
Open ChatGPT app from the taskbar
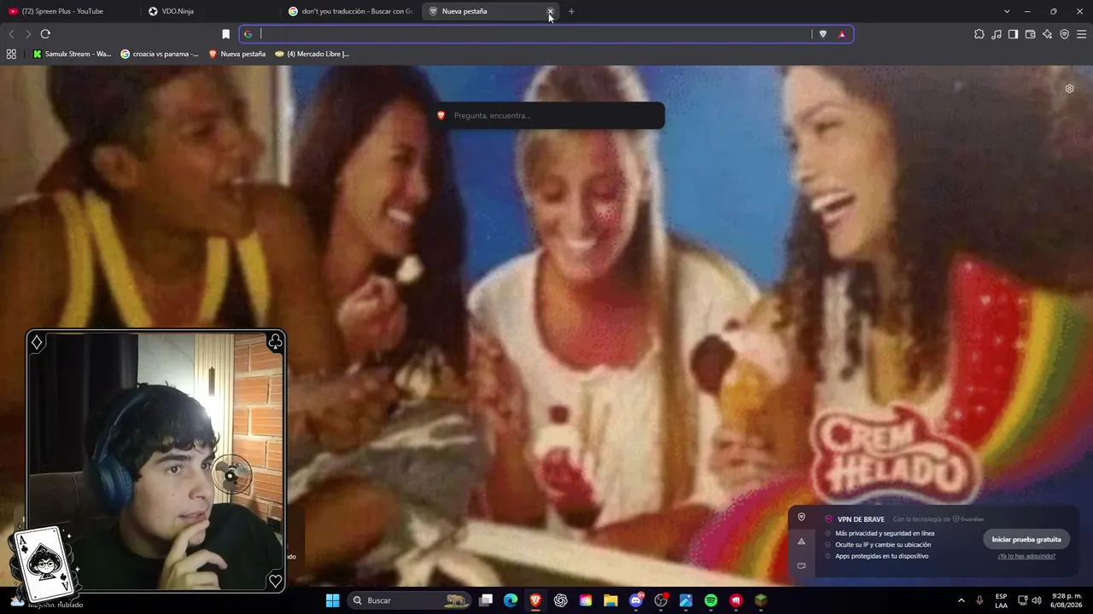[x=561, y=600]
